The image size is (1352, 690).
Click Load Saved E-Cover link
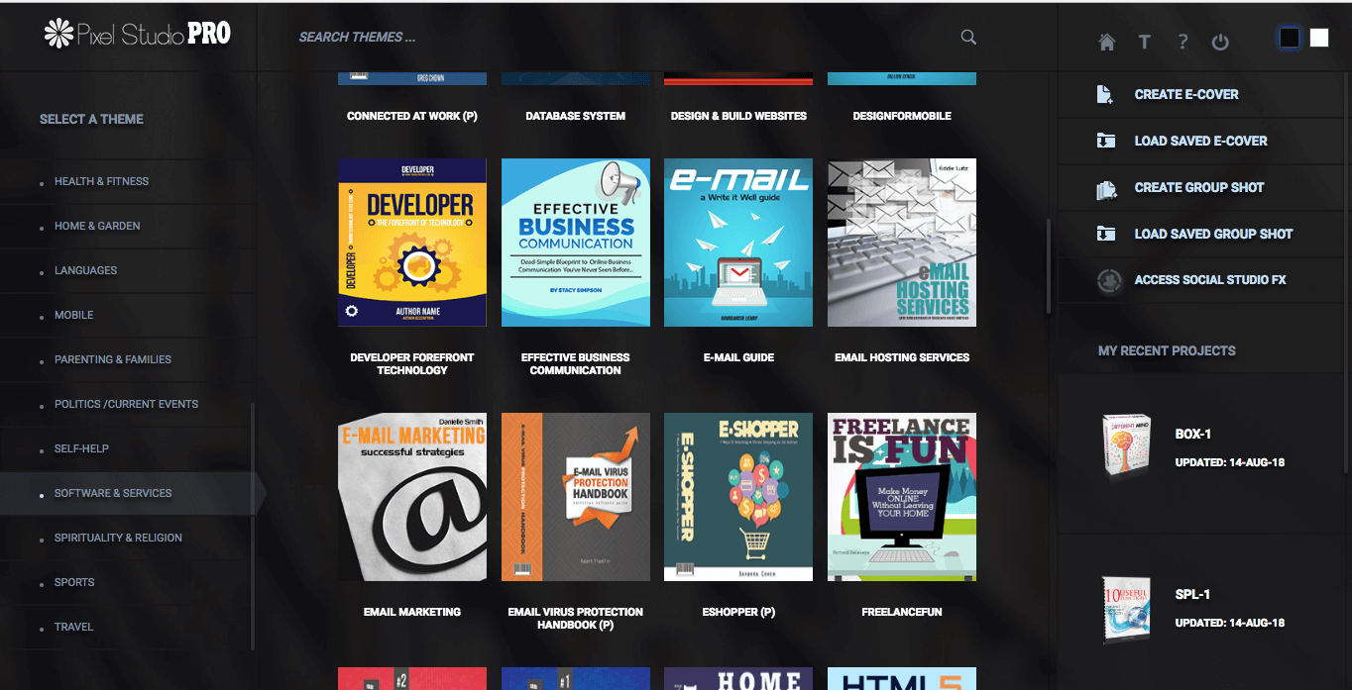click(1200, 142)
